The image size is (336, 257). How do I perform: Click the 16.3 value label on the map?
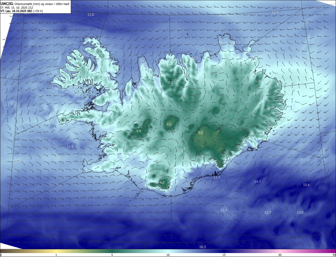(x=202, y=247)
